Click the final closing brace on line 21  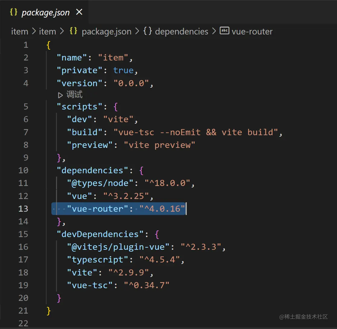click(49, 311)
